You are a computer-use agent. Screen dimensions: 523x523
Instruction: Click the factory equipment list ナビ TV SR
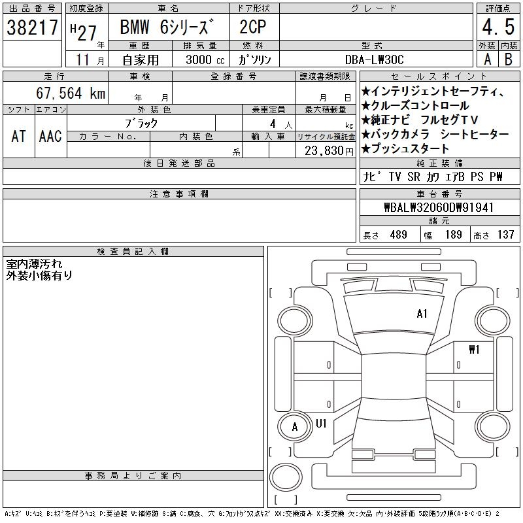pos(433,177)
